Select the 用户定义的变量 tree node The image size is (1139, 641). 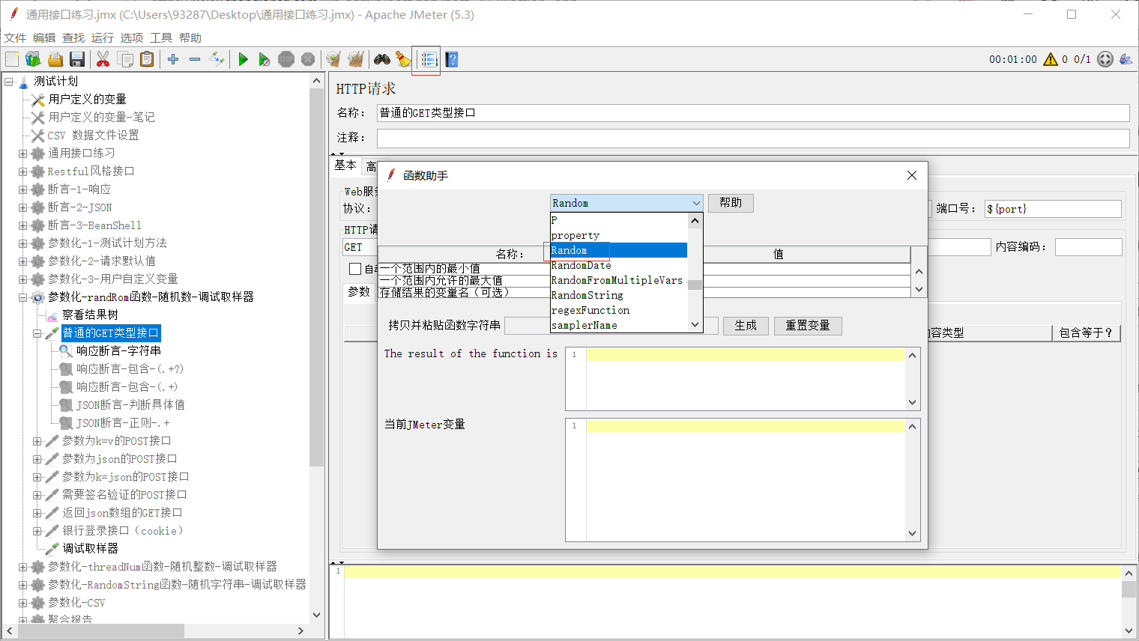tap(87, 100)
